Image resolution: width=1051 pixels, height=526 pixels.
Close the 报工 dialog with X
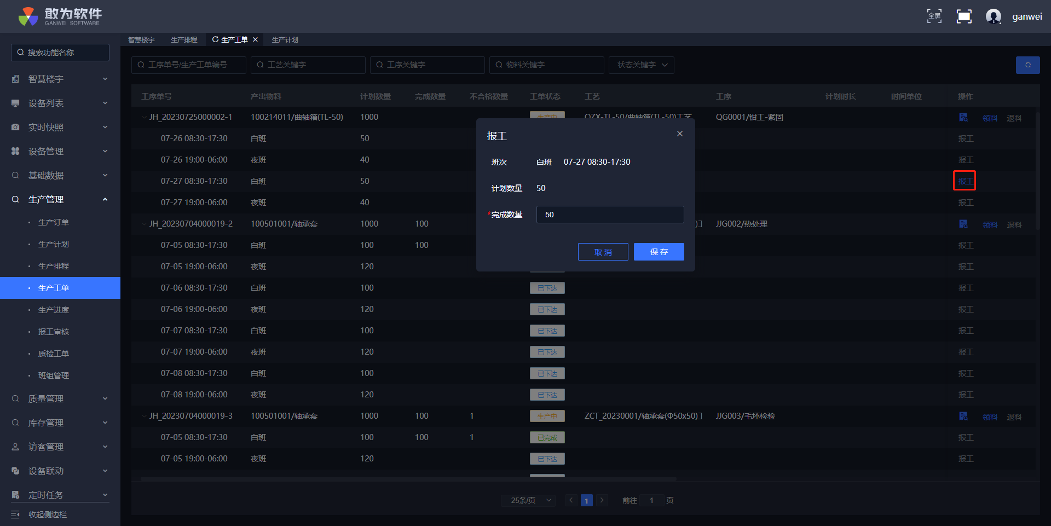click(679, 134)
